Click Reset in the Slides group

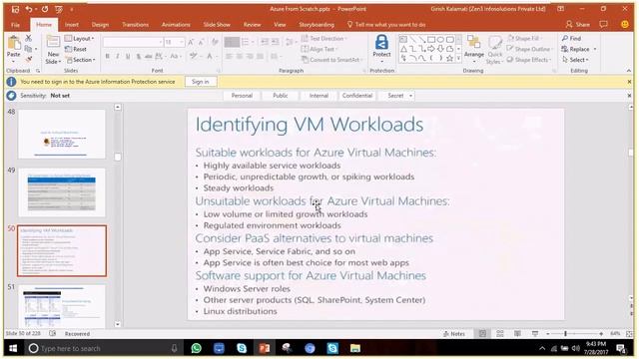76,49
